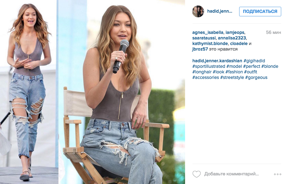Select the #gorgeous hashtag

256,78
